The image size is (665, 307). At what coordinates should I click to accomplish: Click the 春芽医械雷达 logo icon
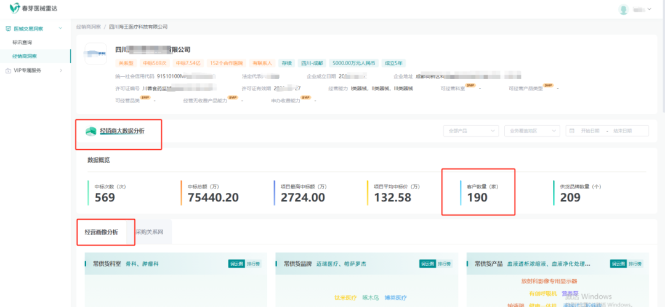[x=14, y=8]
